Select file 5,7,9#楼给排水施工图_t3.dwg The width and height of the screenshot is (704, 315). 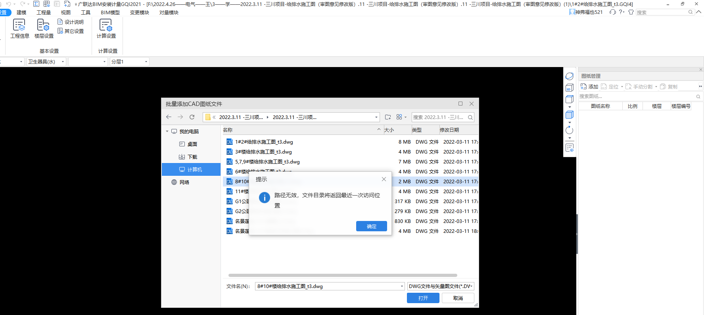267,161
